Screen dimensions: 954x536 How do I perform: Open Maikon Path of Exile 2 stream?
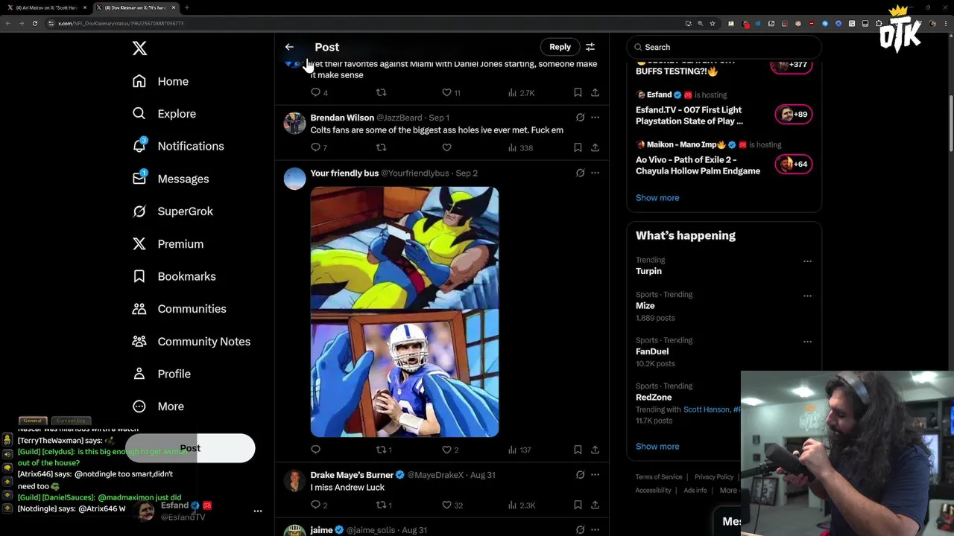click(x=724, y=159)
